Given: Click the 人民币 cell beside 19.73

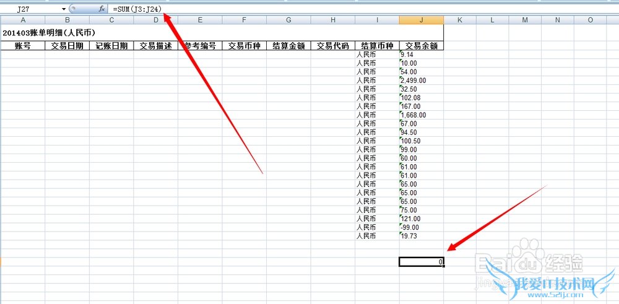Looking at the screenshot, I should (377, 236).
